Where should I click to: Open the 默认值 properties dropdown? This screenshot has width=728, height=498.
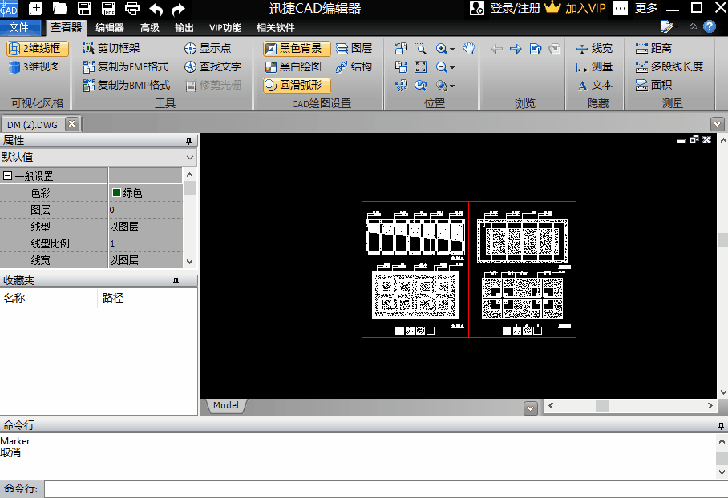pyautogui.click(x=189, y=158)
